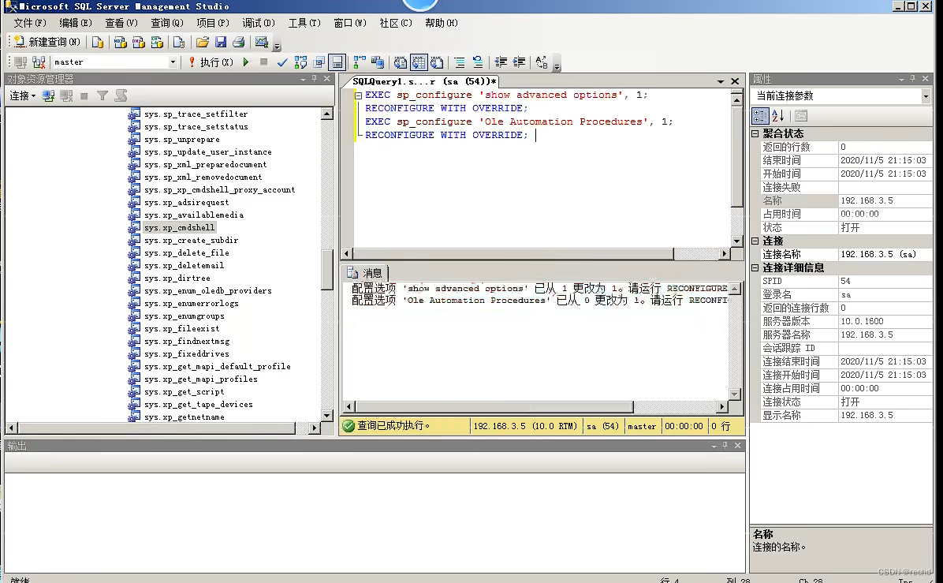Click the Save (floppy disk) icon
Viewport: 943px width, 583px height.
[x=221, y=42]
